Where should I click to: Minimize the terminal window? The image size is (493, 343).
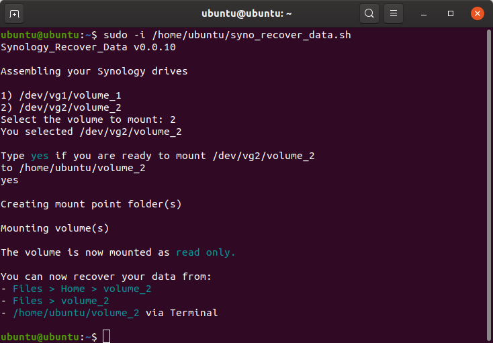(x=424, y=14)
